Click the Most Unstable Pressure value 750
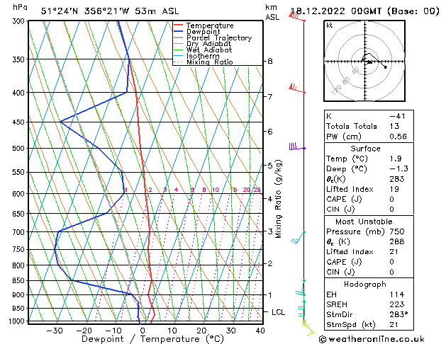Screen dimensions: 446x344 [397, 231]
